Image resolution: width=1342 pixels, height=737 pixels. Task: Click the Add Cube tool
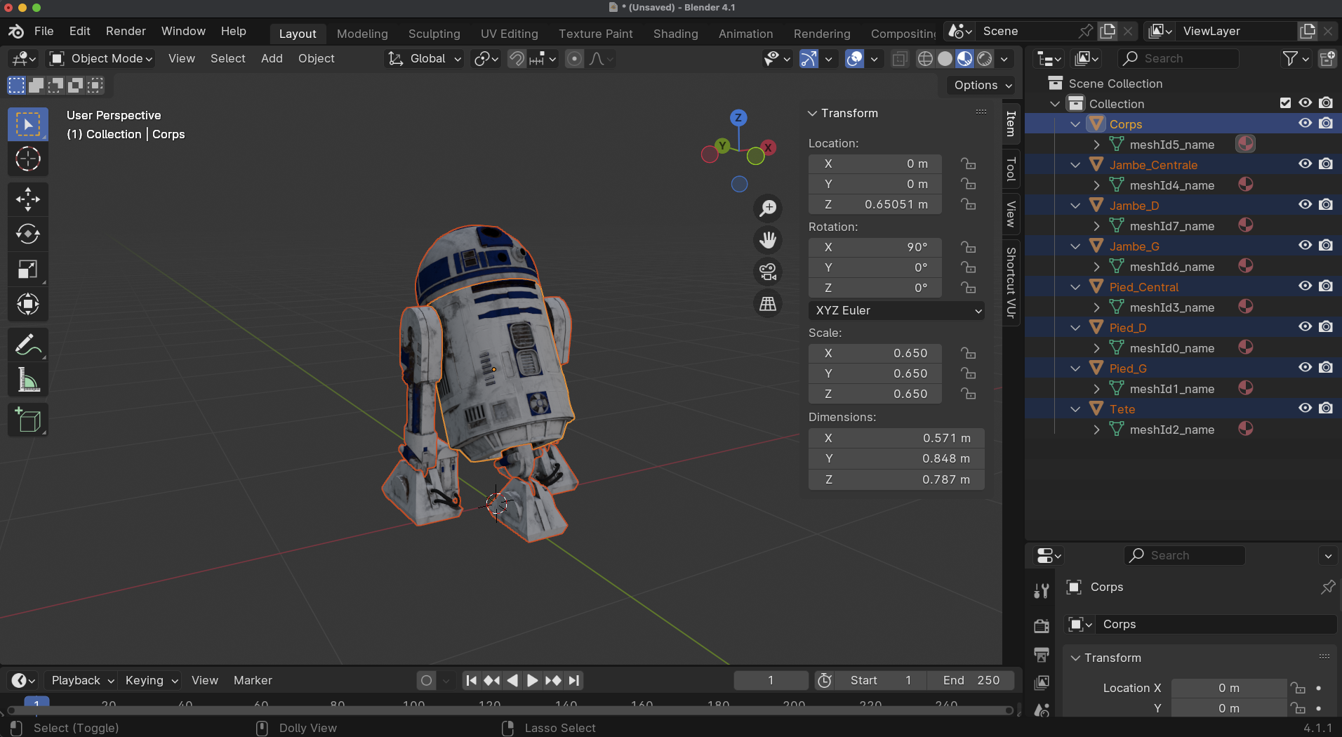tap(28, 420)
